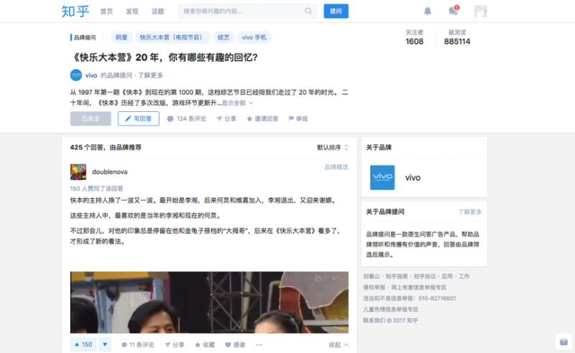
Task: Open the 工作 footer link
Action: [464, 276]
